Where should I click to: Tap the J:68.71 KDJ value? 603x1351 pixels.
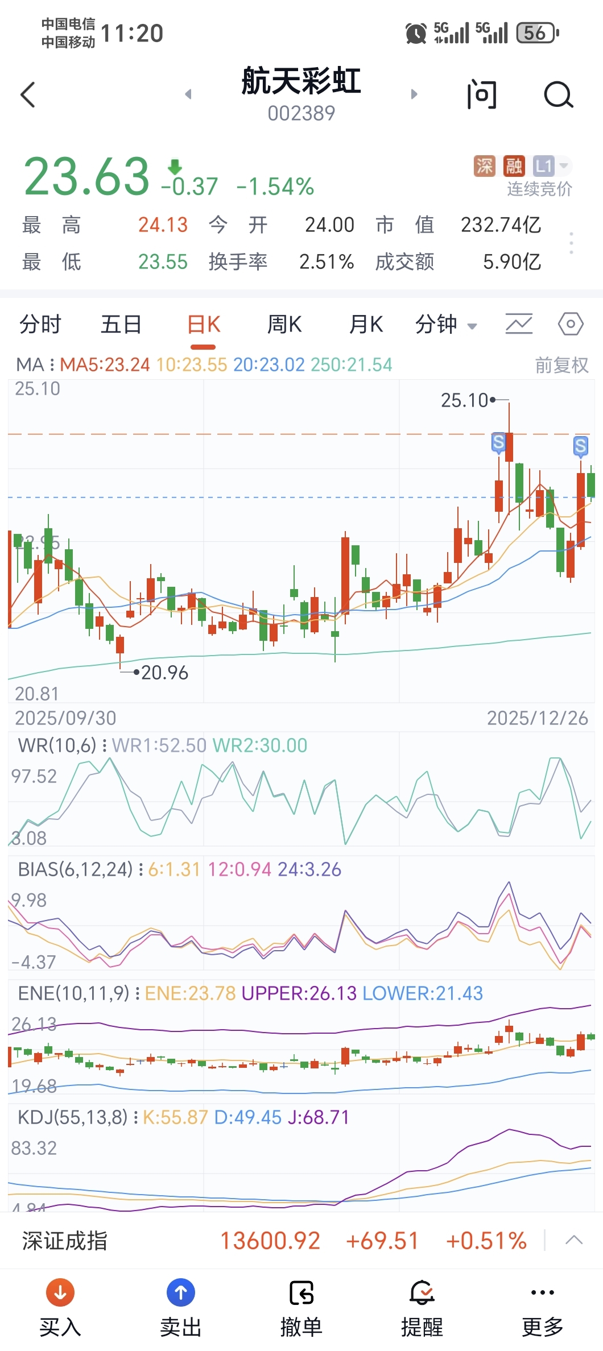tap(318, 1117)
